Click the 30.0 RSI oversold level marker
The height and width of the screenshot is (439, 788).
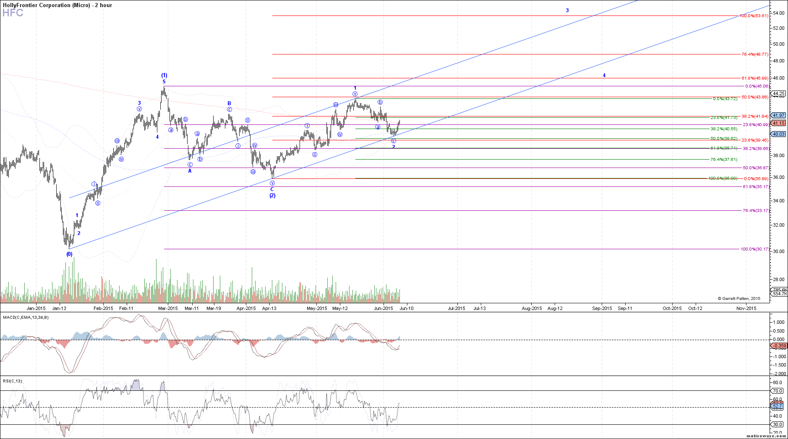pyautogui.click(x=778, y=424)
